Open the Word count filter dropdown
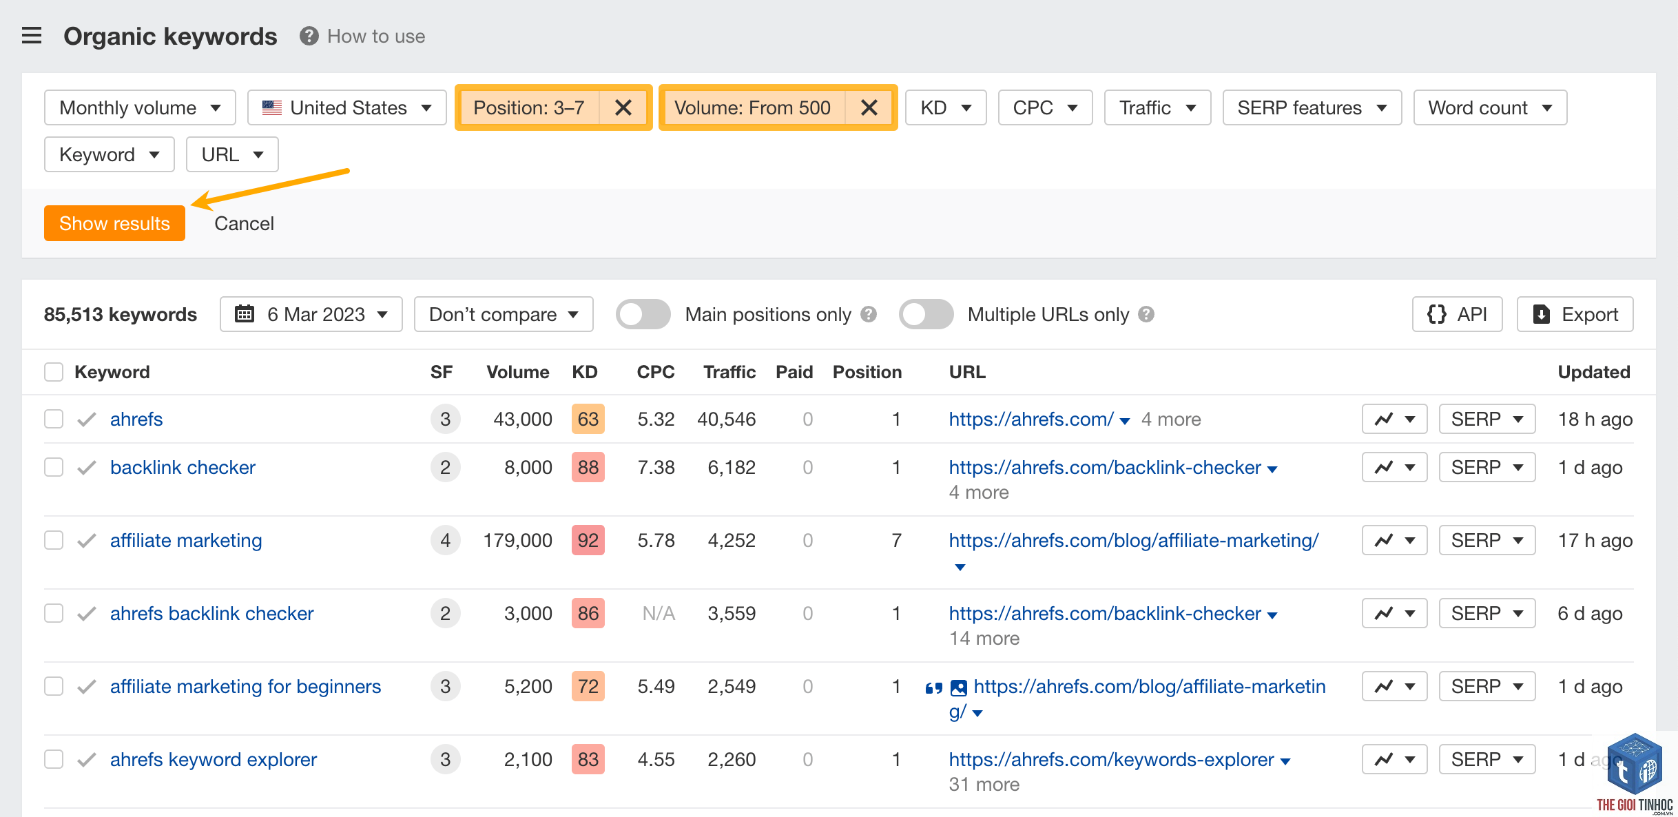This screenshot has width=1678, height=817. click(1490, 107)
